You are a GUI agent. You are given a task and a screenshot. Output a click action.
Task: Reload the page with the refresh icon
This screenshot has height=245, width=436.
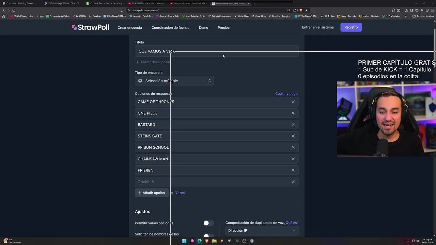(x=14, y=10)
